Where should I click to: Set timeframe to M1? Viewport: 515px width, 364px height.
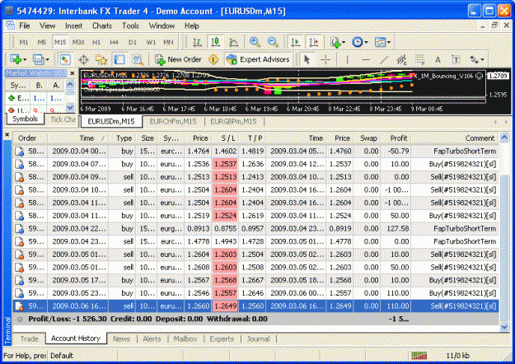[x=24, y=42]
